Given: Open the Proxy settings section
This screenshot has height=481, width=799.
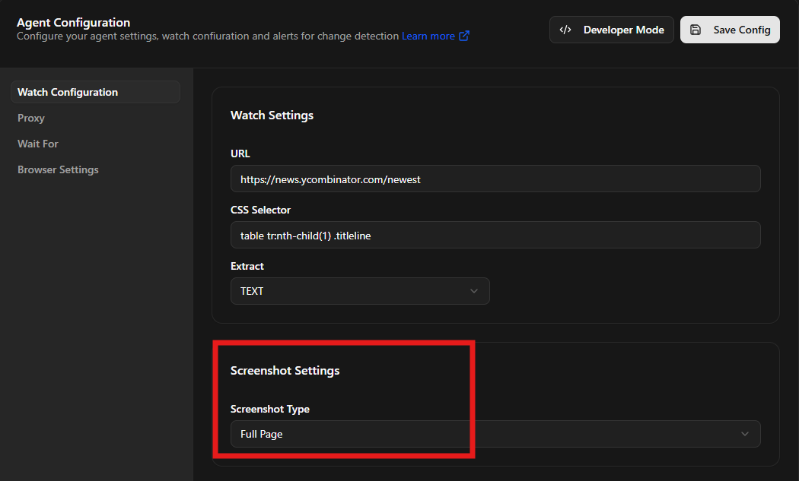Looking at the screenshot, I should (x=31, y=118).
